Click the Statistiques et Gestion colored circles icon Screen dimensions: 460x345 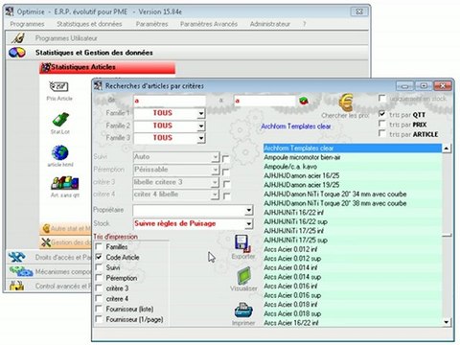pyautogui.click(x=17, y=53)
